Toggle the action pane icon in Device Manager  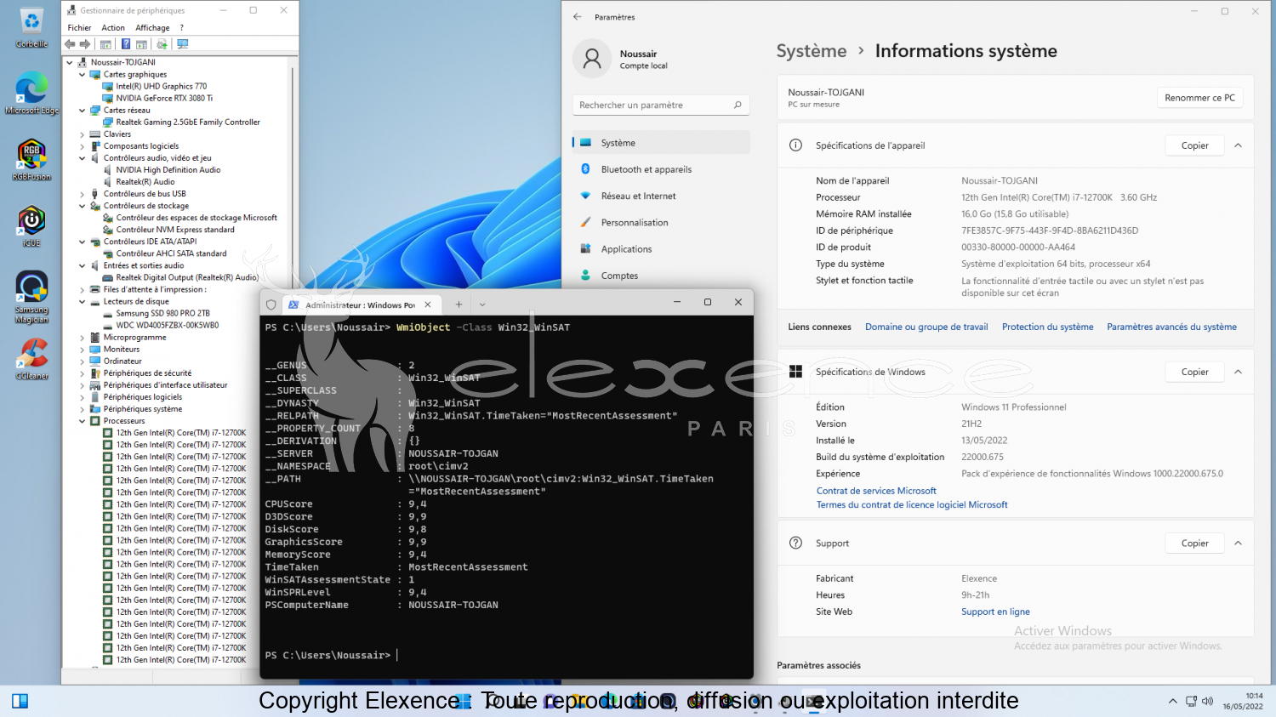141,44
